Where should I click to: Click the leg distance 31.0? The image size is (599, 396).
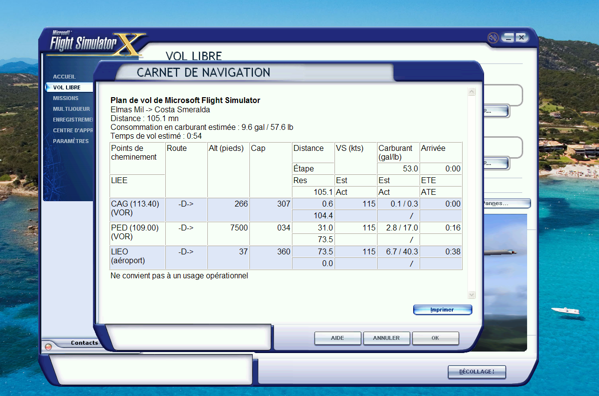(325, 228)
